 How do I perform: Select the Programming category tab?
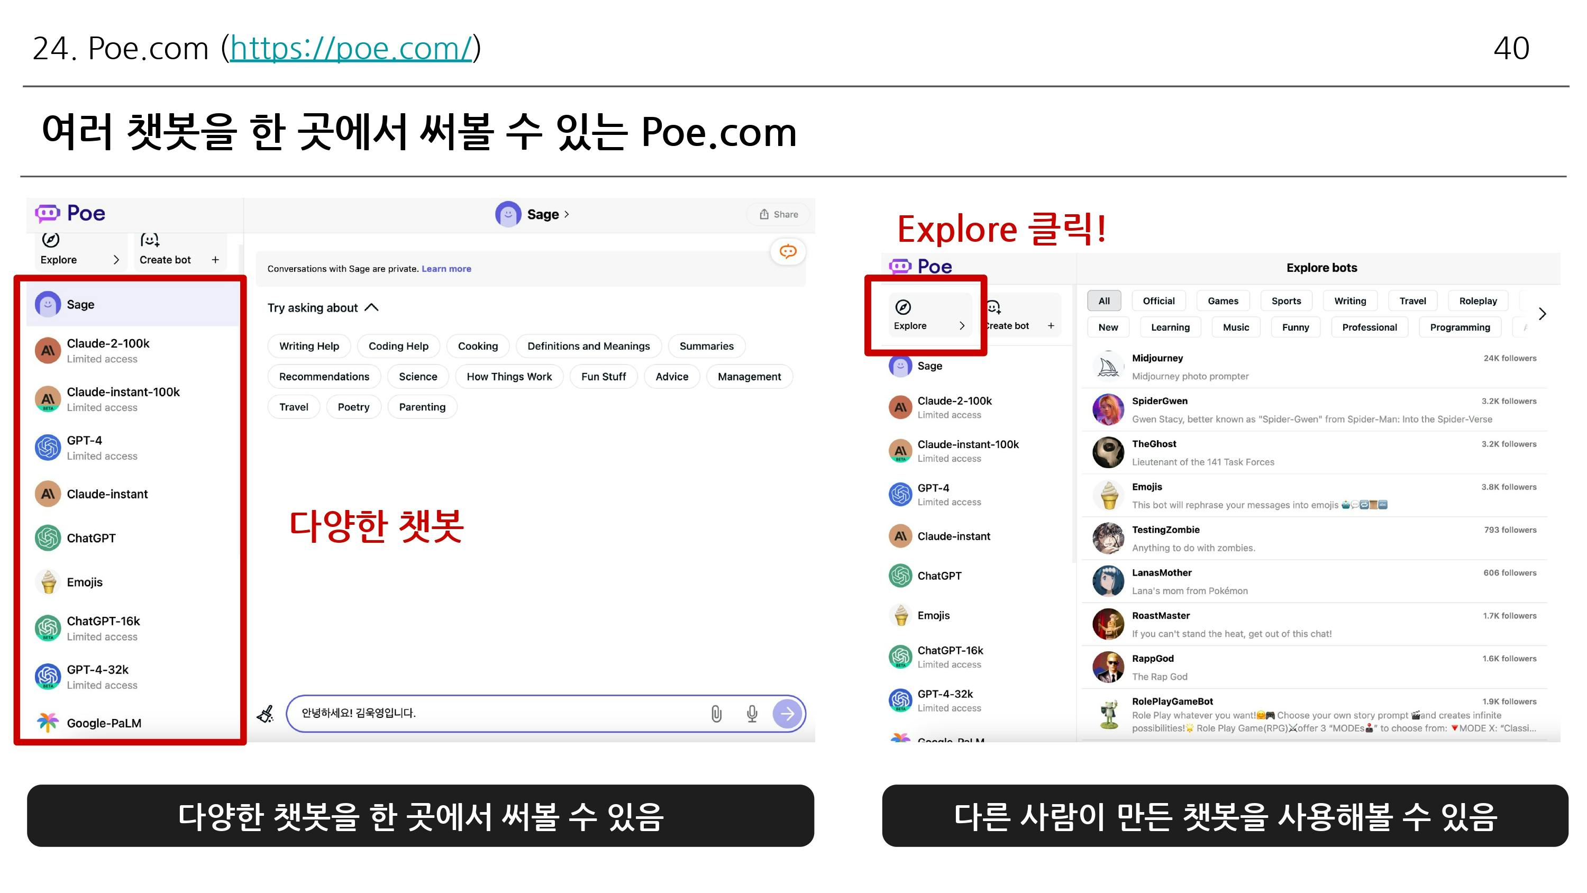[1460, 327]
